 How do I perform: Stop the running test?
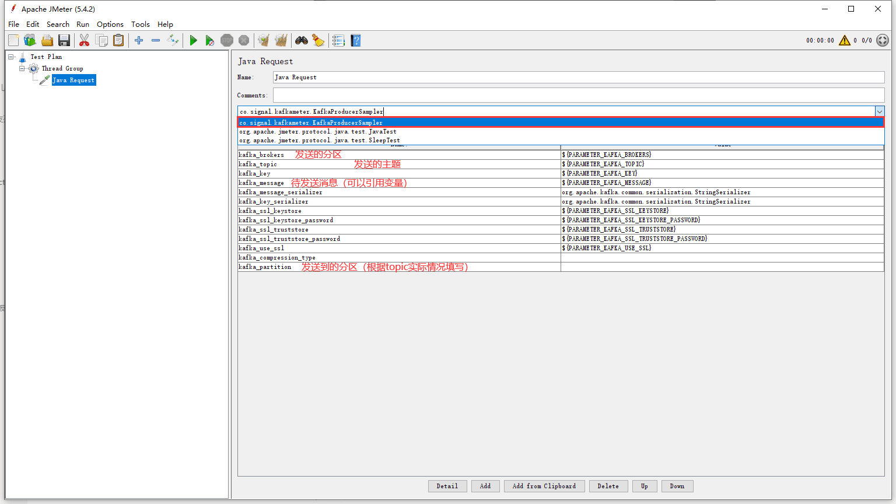(x=227, y=40)
